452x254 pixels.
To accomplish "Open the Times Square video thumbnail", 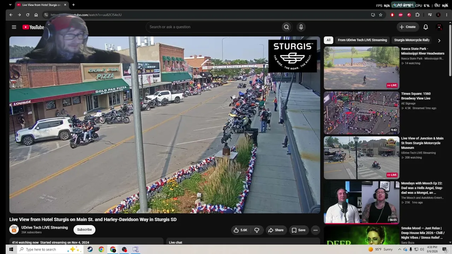I will coord(362,113).
